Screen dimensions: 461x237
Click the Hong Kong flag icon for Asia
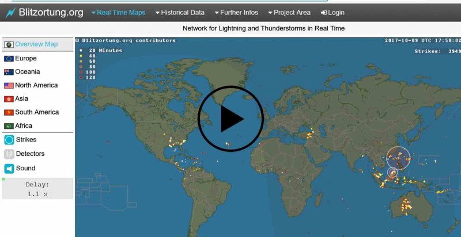click(x=9, y=99)
